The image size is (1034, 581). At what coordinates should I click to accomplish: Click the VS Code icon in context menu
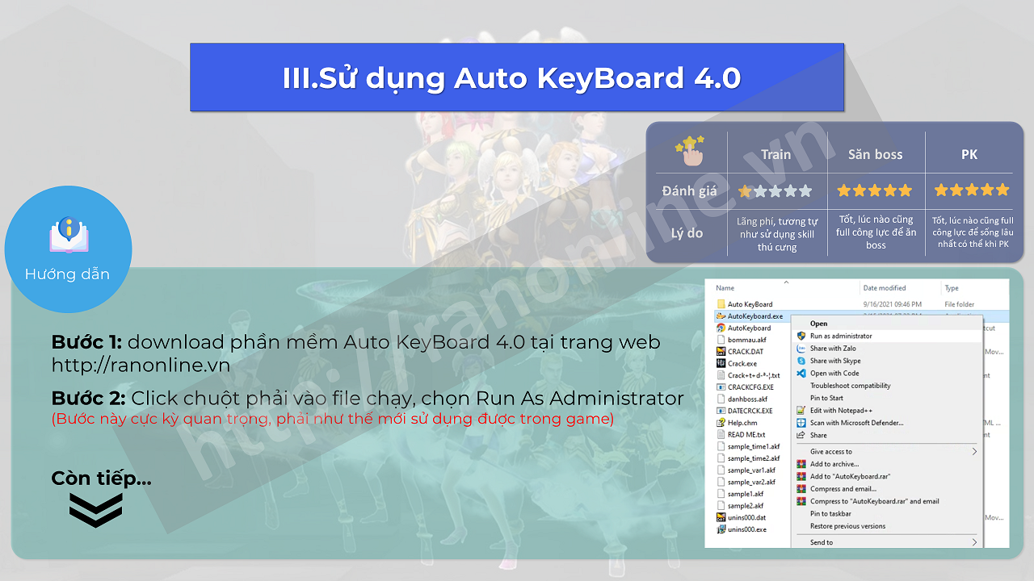801,374
